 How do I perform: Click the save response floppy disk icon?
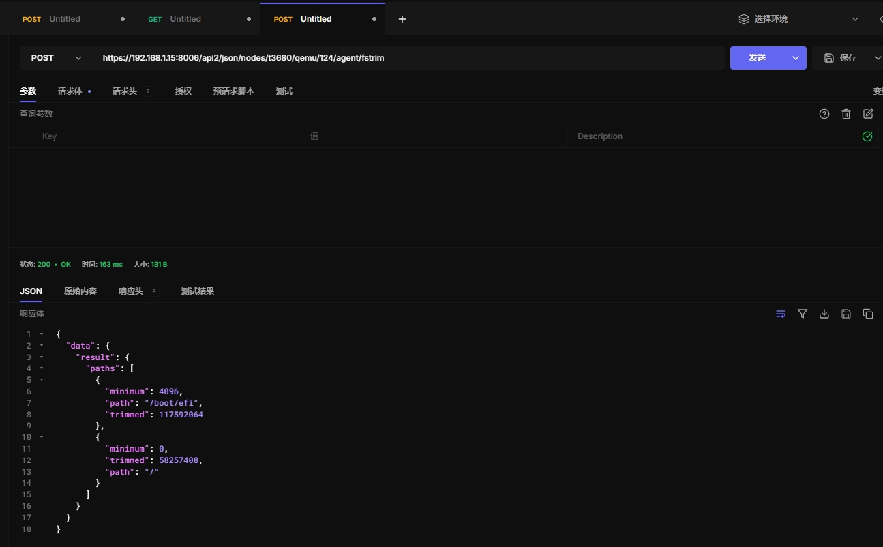point(846,314)
